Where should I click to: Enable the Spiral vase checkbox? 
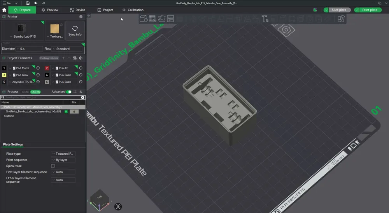tap(53, 166)
